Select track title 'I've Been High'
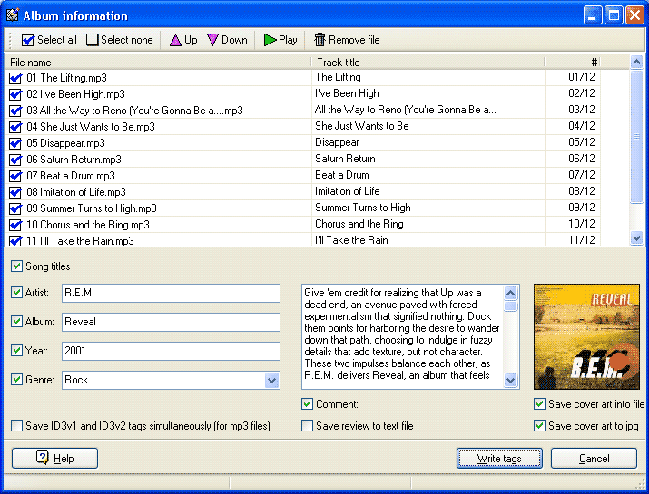This screenshot has height=494, width=649. click(x=347, y=93)
